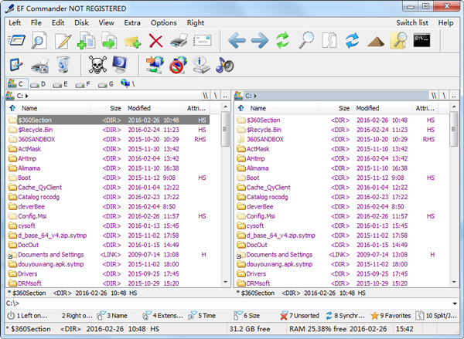The width and height of the screenshot is (464, 339).
Task: Open the mail envelope icon
Action: click(203, 40)
